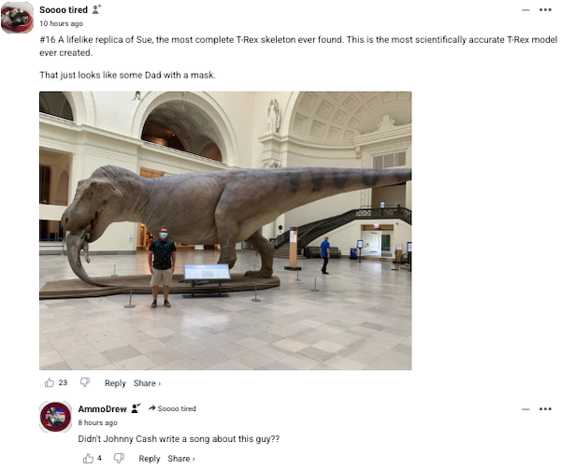Open more options for AmmoDrew's reply
Viewport: 561px width, 469px height.
coord(546,408)
